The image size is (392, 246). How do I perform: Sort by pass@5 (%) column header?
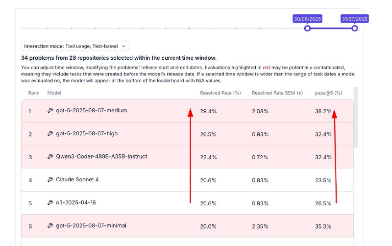(x=328, y=93)
